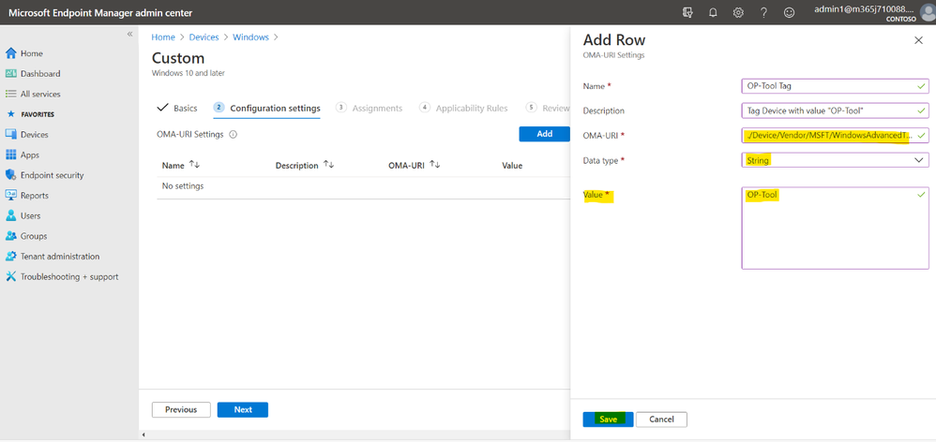The height and width of the screenshot is (442, 936).
Task: Click the OMA-URI input field
Action: tap(835, 135)
